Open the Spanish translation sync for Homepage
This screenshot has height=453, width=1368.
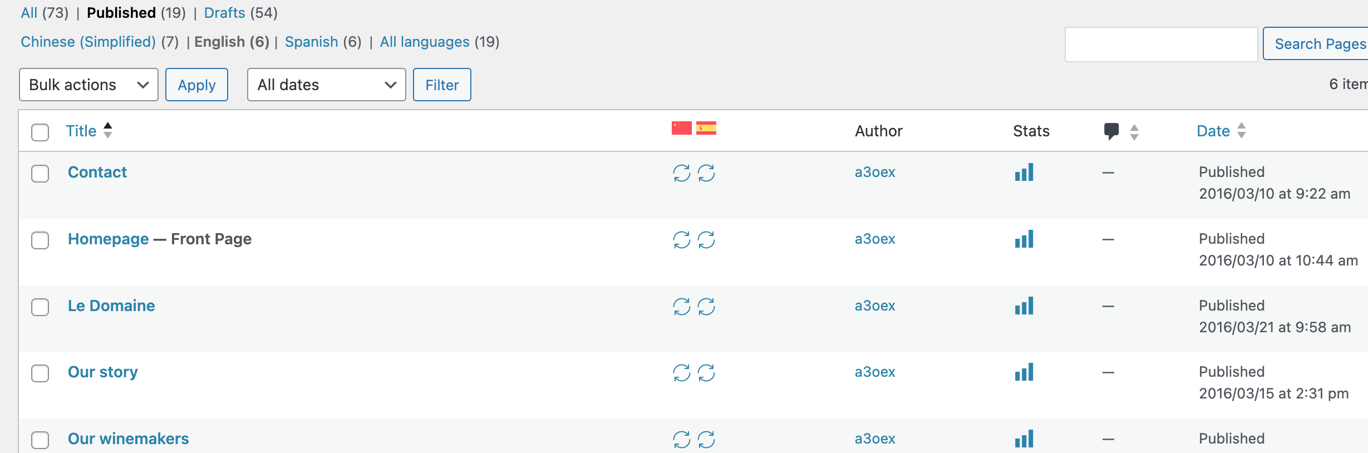click(x=706, y=240)
